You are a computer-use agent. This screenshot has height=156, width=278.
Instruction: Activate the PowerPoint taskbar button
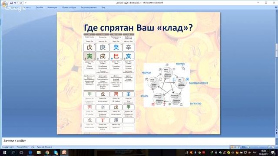click(x=64, y=153)
